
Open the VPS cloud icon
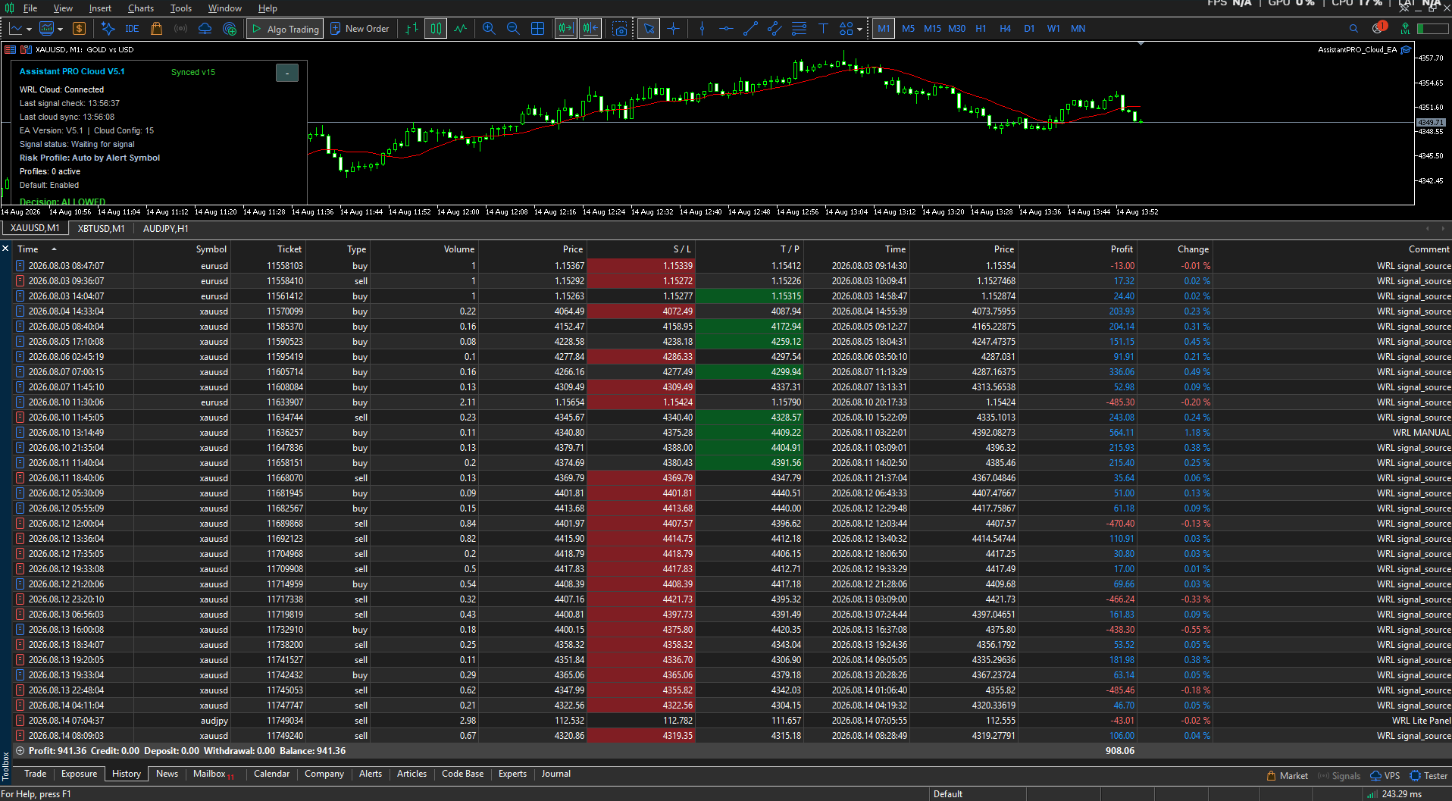point(205,29)
